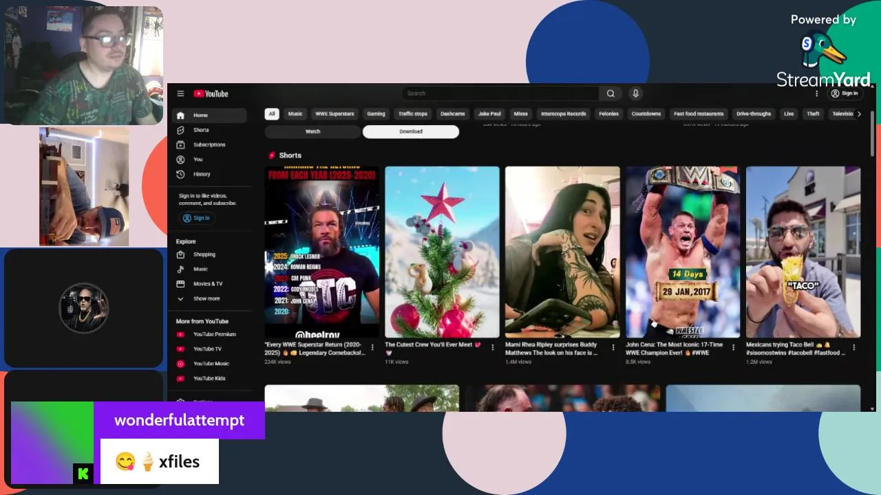Select the Felonies filter chip
The width and height of the screenshot is (881, 495).
pos(609,114)
